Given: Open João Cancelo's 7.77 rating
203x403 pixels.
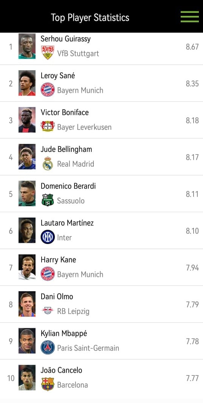Looking at the screenshot, I should click(x=192, y=378).
